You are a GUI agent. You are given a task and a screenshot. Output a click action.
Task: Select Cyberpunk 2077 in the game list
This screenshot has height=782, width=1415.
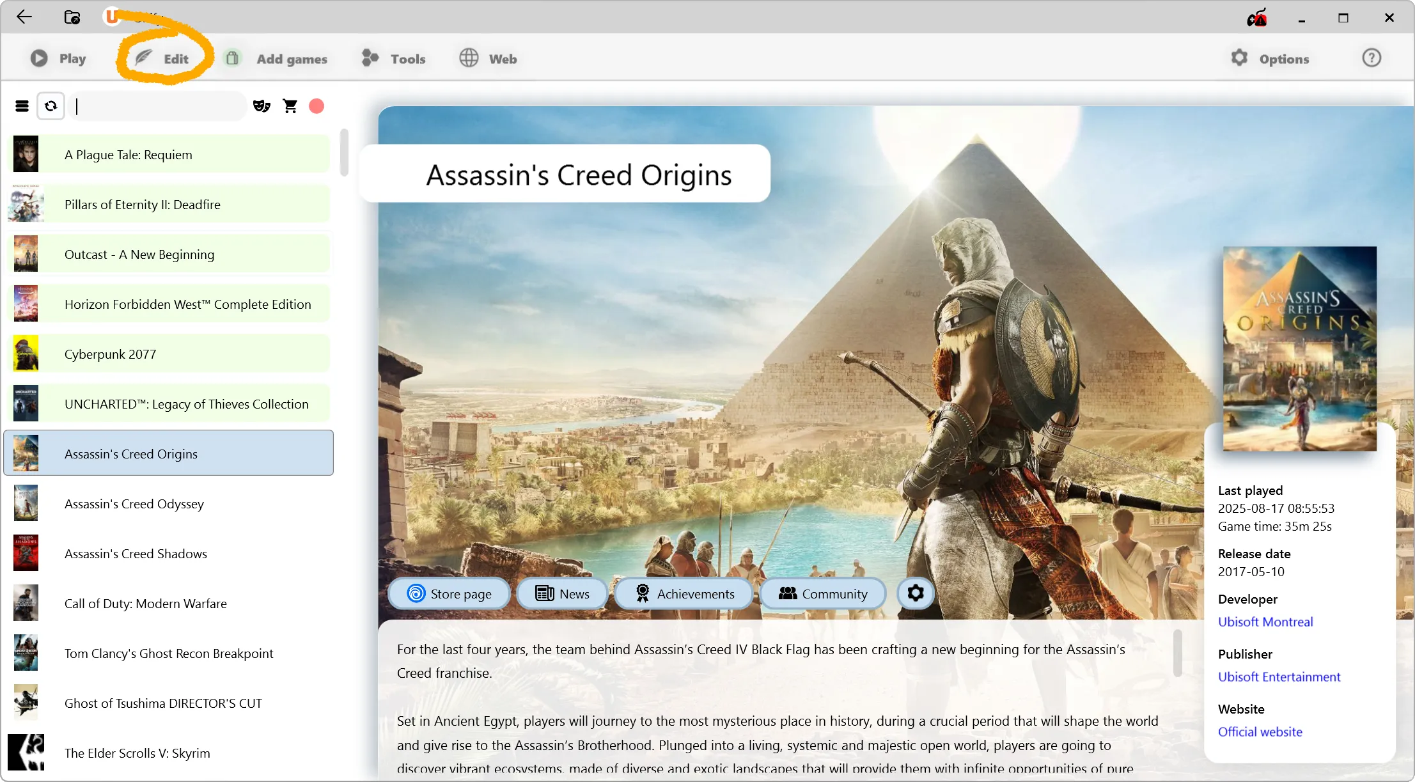pos(169,354)
